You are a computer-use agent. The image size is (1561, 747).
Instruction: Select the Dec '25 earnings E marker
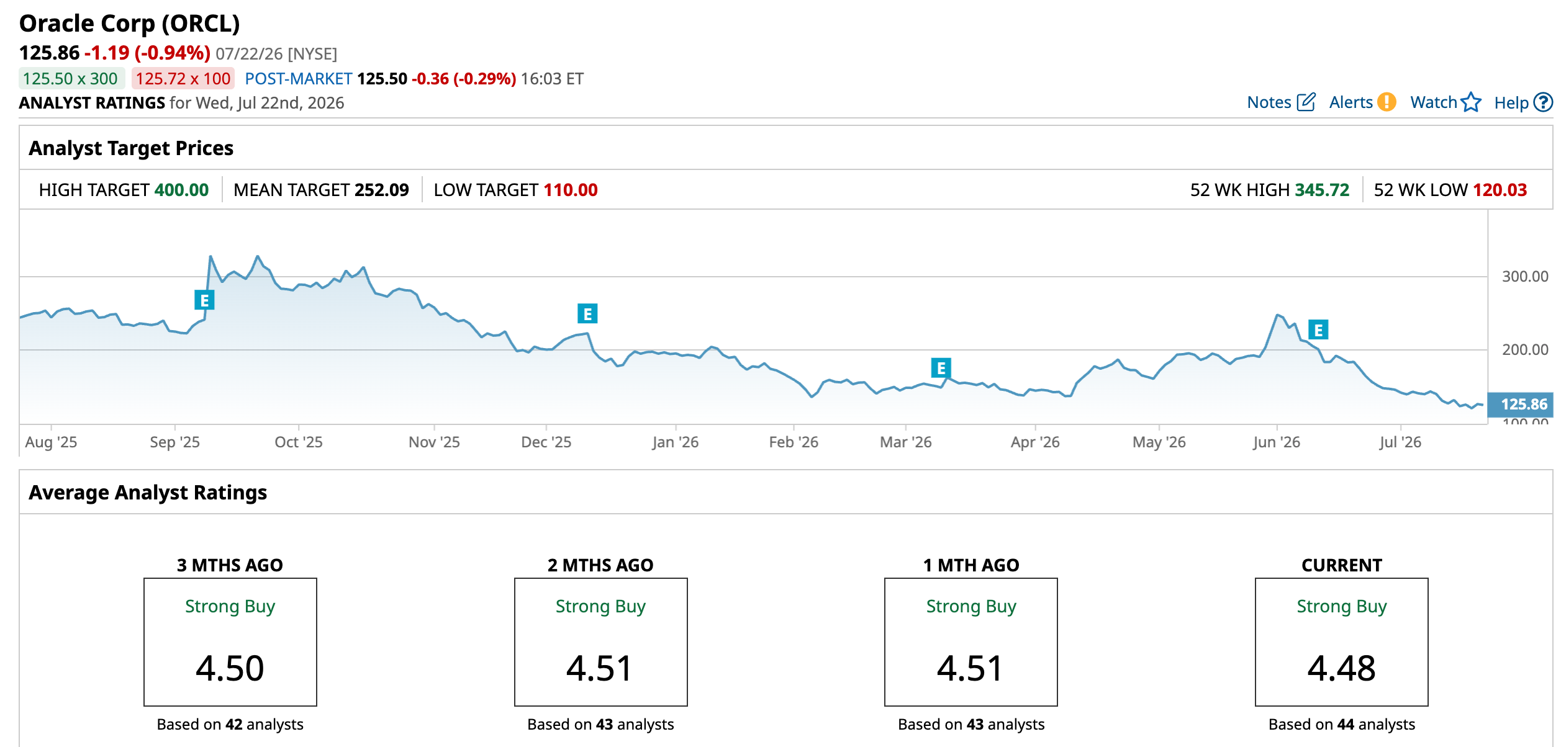click(587, 314)
